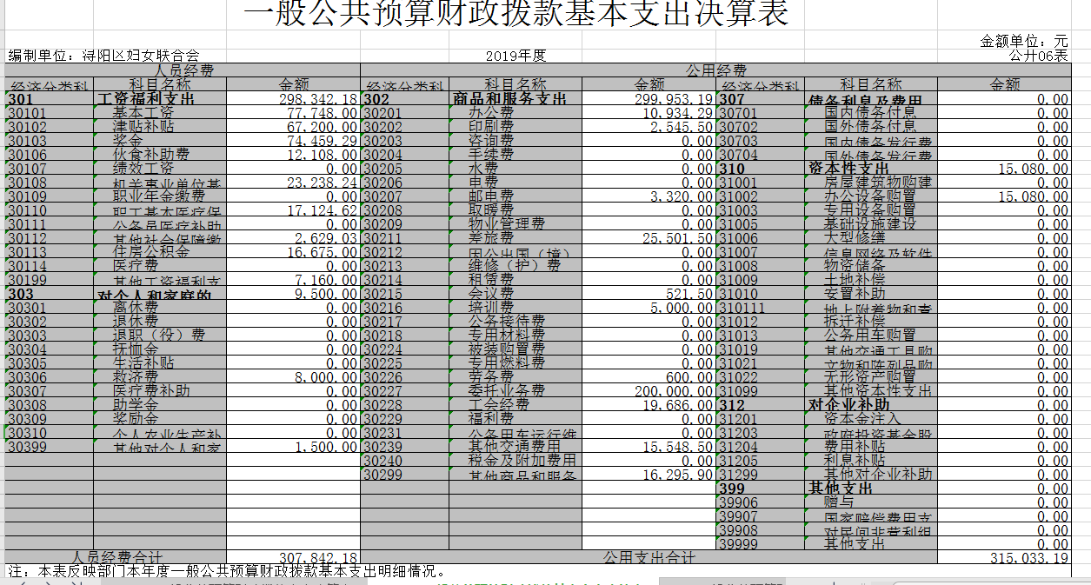Click code cell 30228 for 工会经费

coord(403,405)
